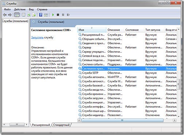Open the Действие menu

(x=20, y=10)
